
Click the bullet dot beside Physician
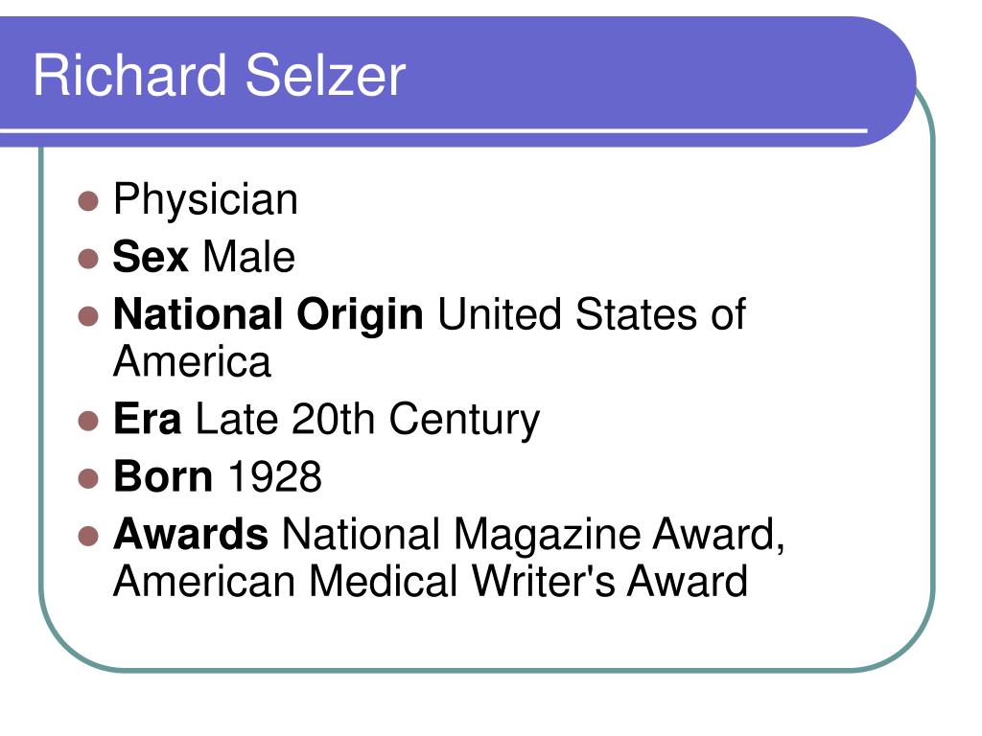click(88, 201)
